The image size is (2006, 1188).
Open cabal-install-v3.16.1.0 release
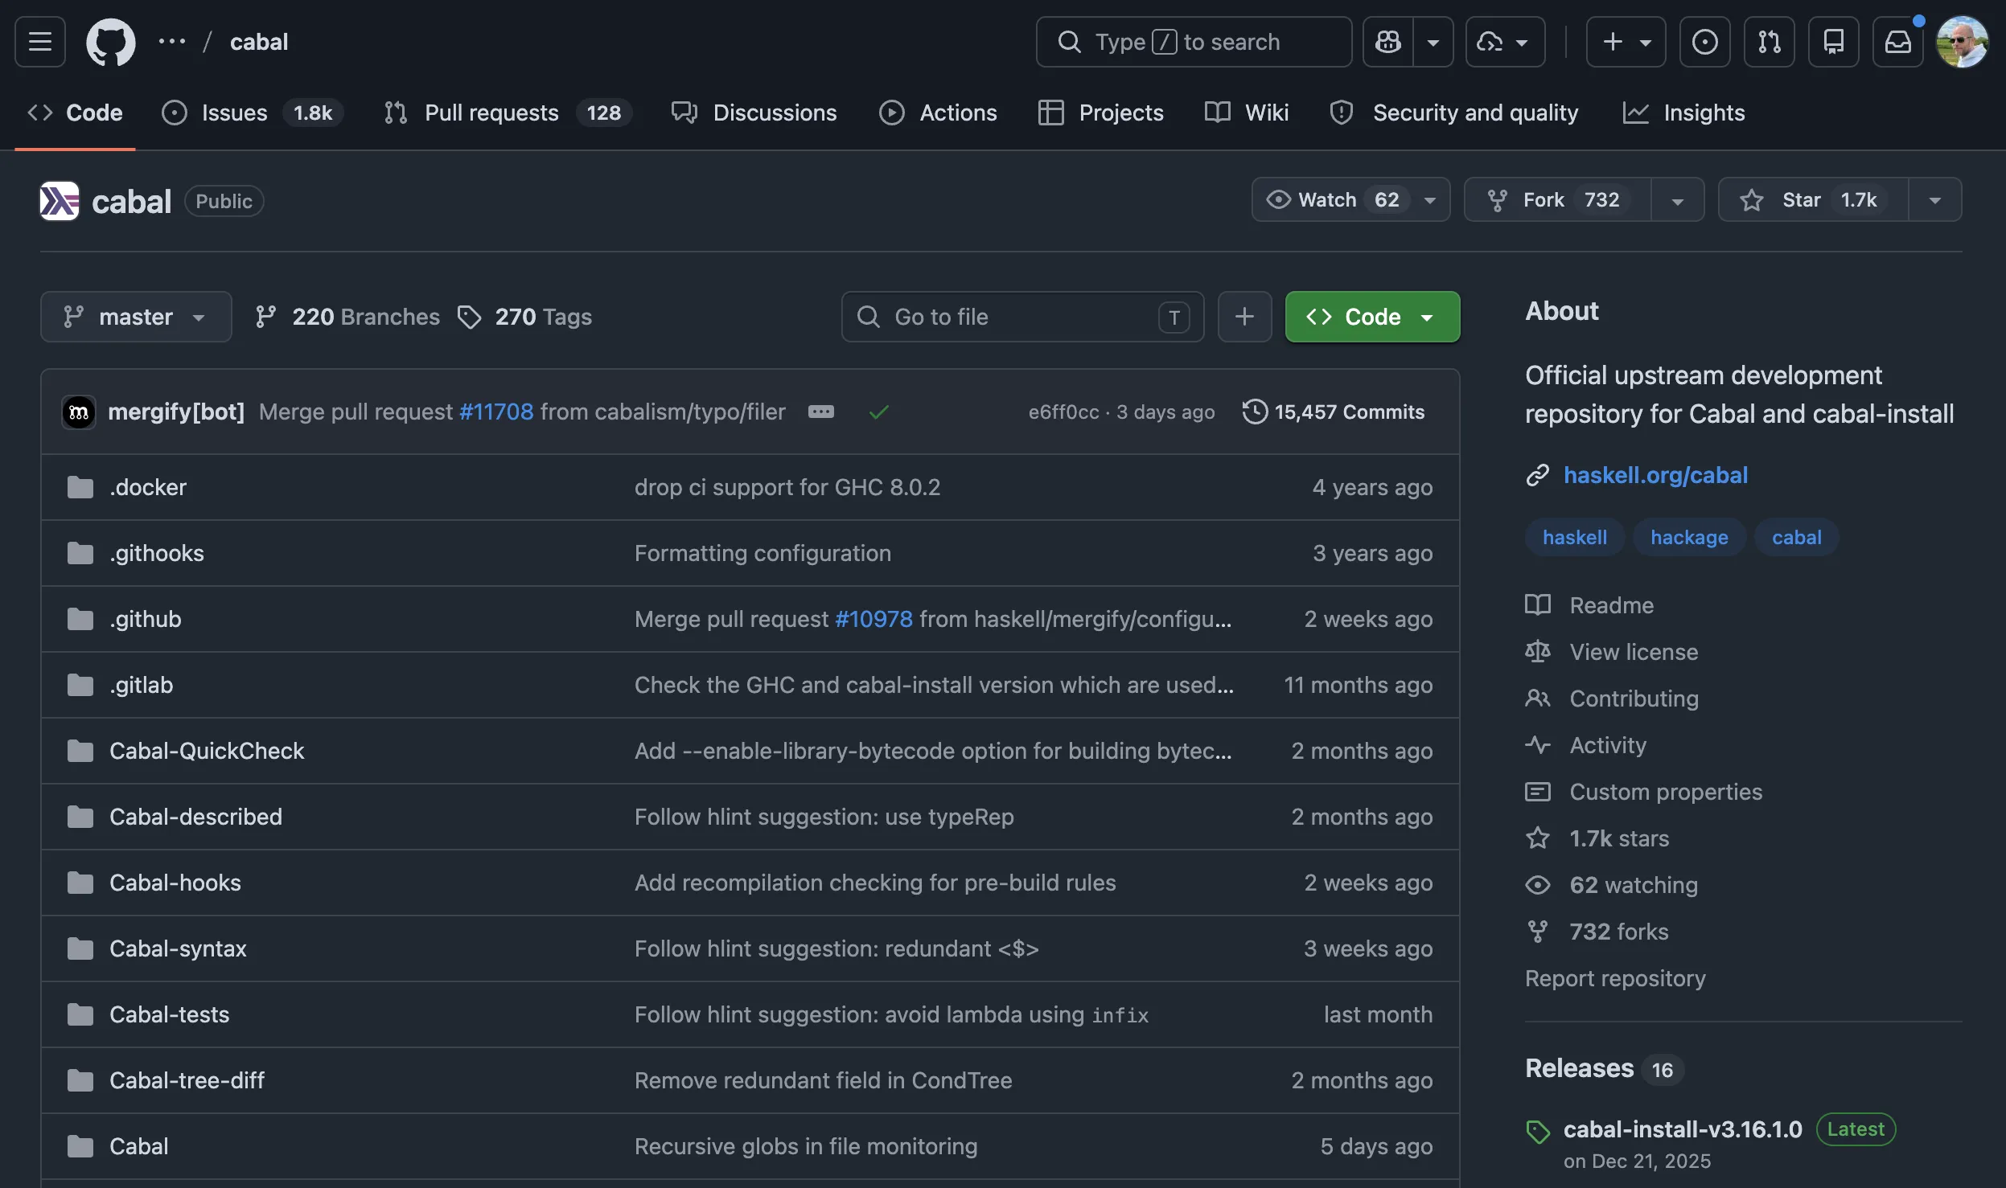(x=1683, y=1129)
